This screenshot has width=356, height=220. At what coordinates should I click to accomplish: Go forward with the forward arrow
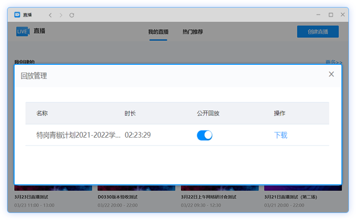(x=61, y=15)
